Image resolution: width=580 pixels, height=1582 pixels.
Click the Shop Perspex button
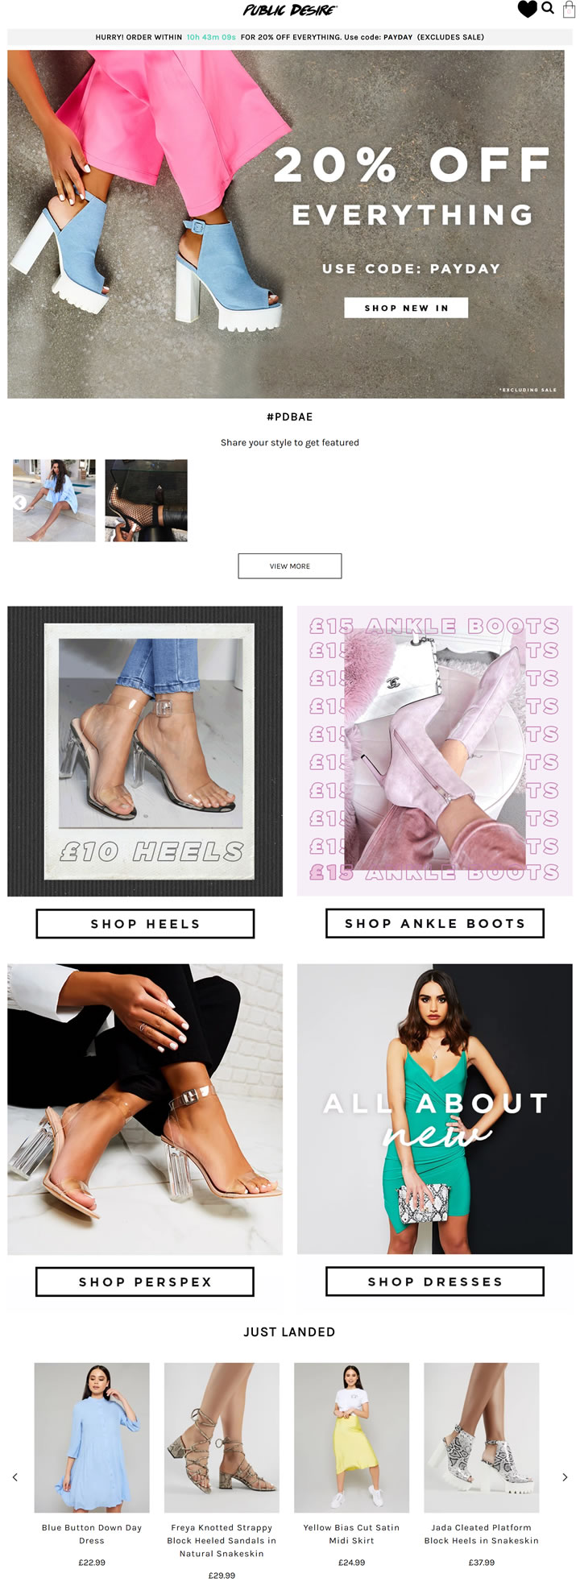[x=145, y=1282]
